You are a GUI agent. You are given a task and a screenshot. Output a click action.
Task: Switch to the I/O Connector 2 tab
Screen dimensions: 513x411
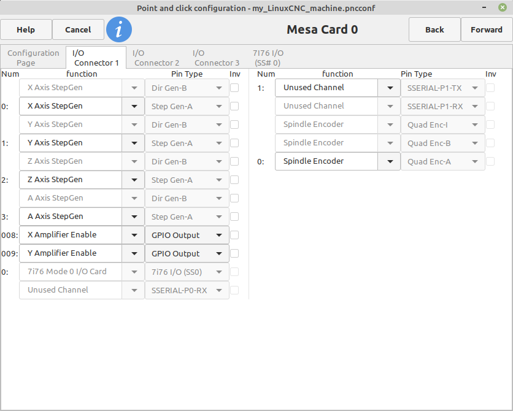coord(156,58)
